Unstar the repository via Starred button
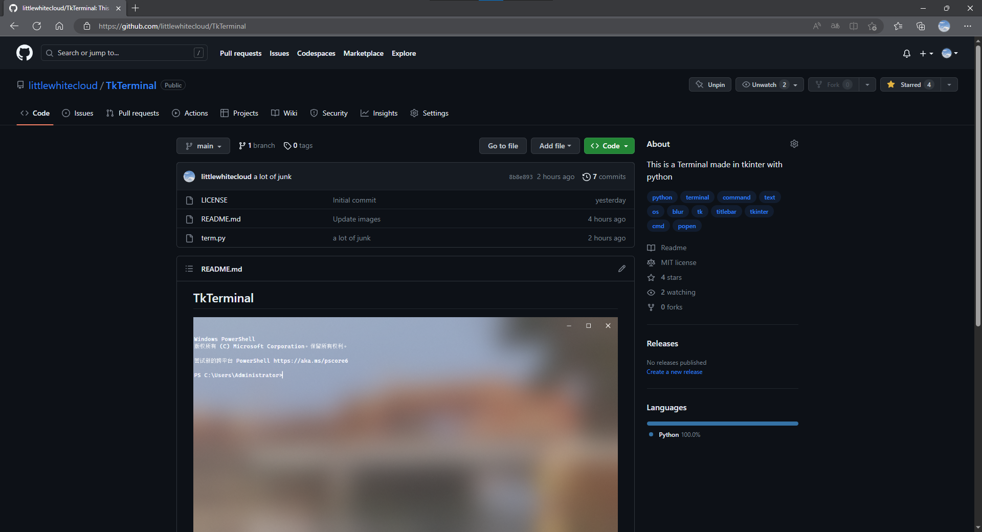 (x=909, y=84)
